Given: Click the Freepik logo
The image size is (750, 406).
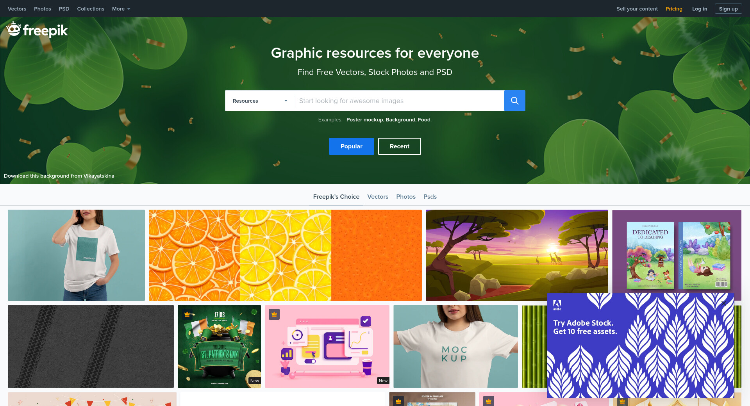Looking at the screenshot, I should click(x=37, y=30).
